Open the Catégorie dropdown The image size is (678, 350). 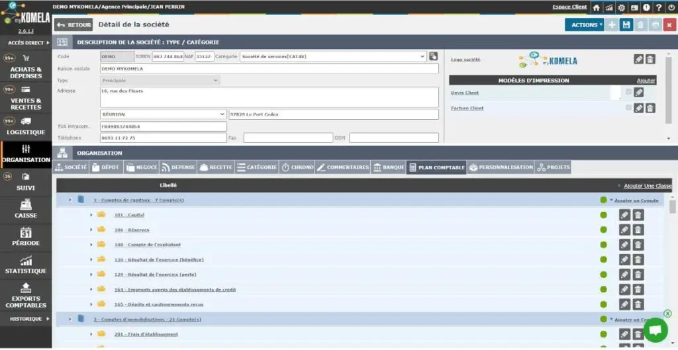333,56
